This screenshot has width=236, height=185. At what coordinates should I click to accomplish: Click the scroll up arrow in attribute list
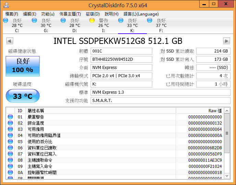[227, 111]
